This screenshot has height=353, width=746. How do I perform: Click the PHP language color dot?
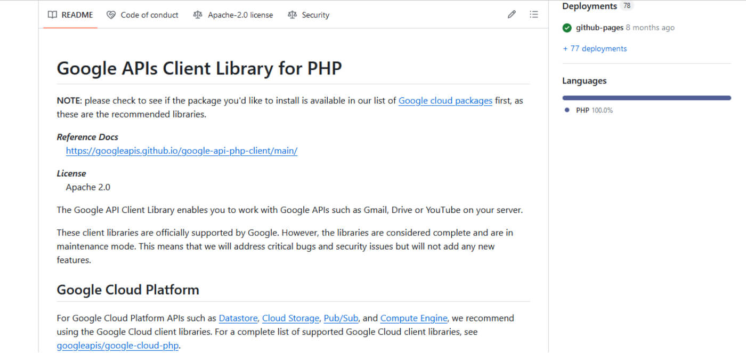tap(566, 110)
